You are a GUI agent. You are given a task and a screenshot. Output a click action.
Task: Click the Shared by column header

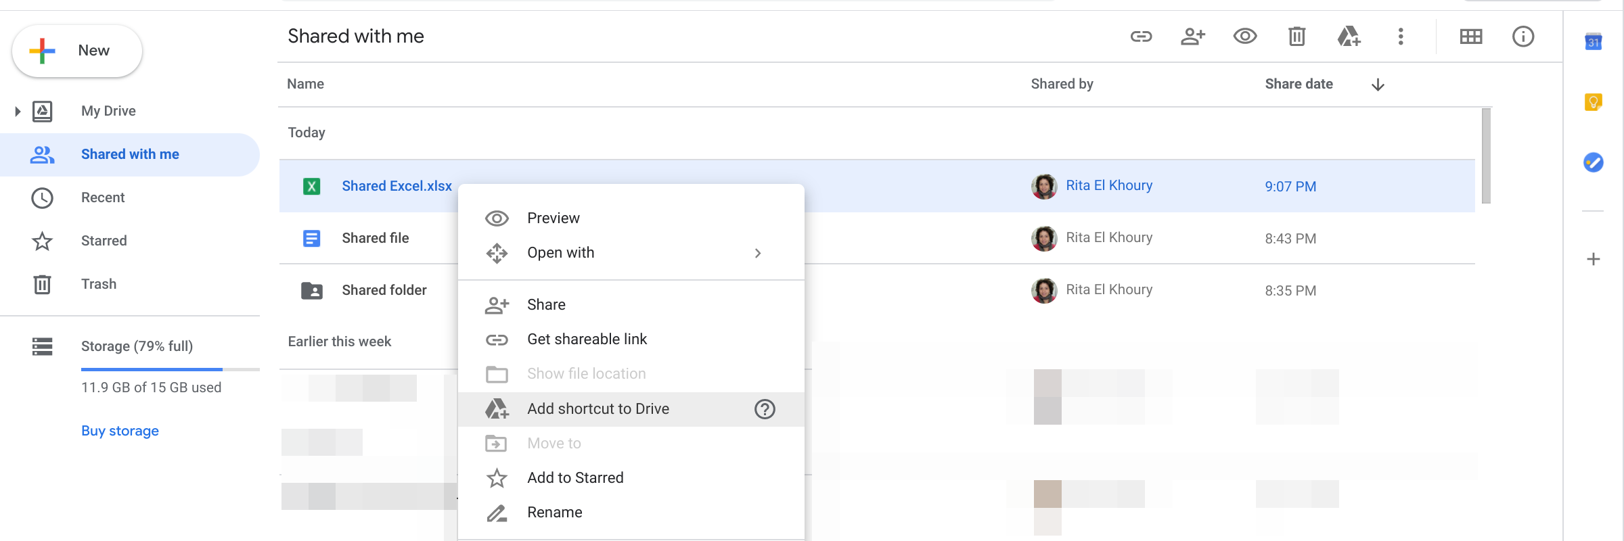tap(1062, 84)
